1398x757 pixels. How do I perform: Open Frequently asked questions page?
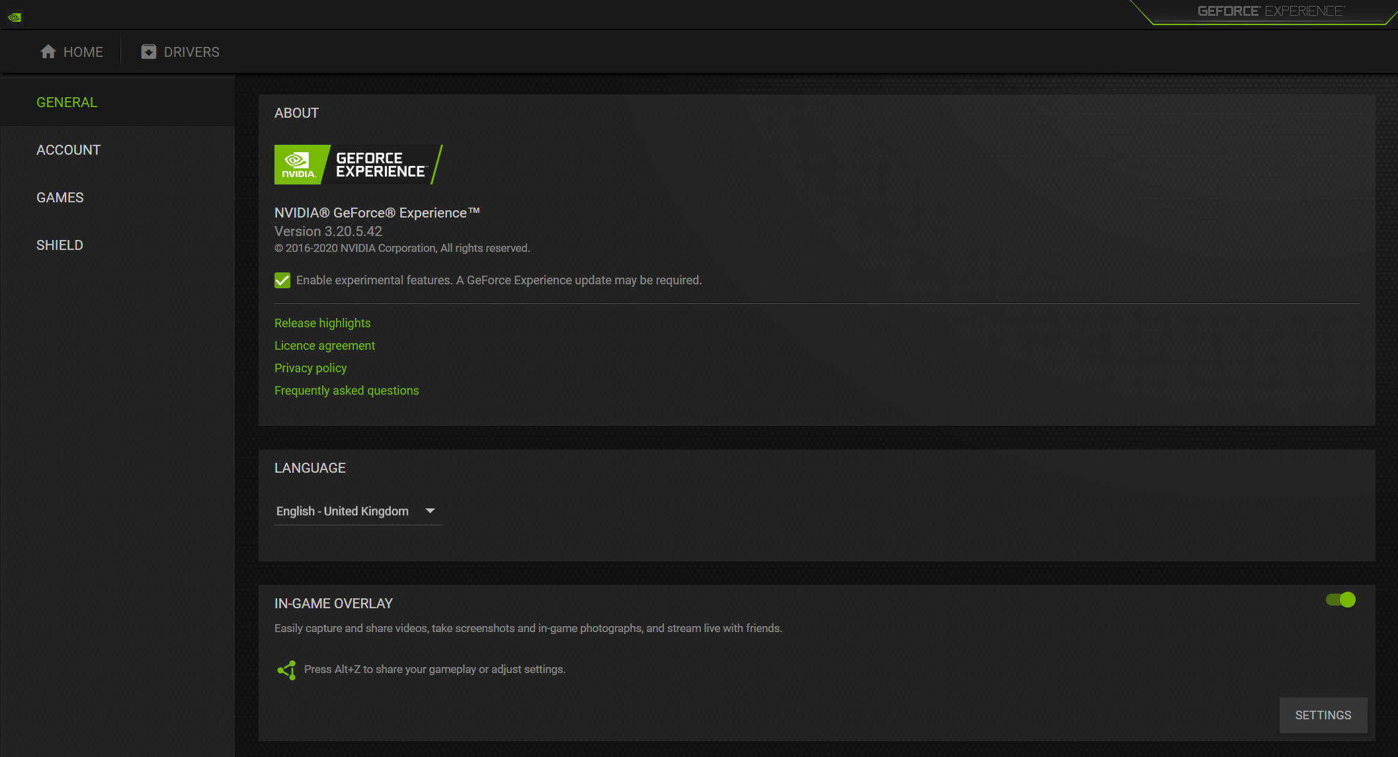coord(347,391)
